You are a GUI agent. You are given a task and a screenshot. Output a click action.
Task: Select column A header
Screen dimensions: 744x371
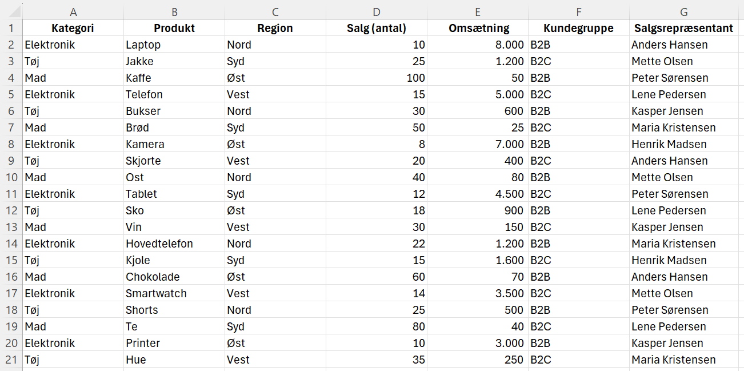coord(73,12)
